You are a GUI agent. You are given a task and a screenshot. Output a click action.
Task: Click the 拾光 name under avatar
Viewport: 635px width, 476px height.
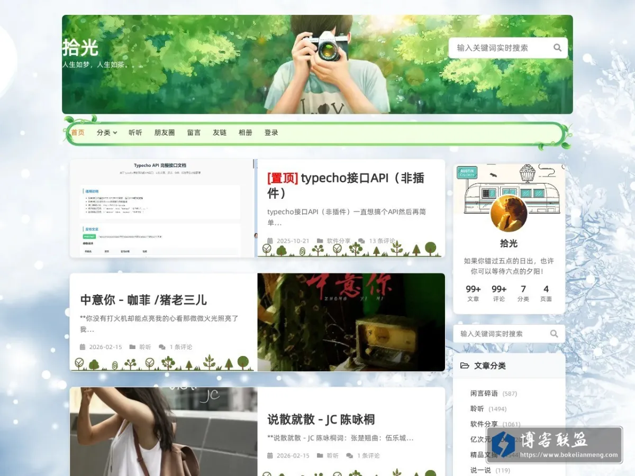[509, 244]
